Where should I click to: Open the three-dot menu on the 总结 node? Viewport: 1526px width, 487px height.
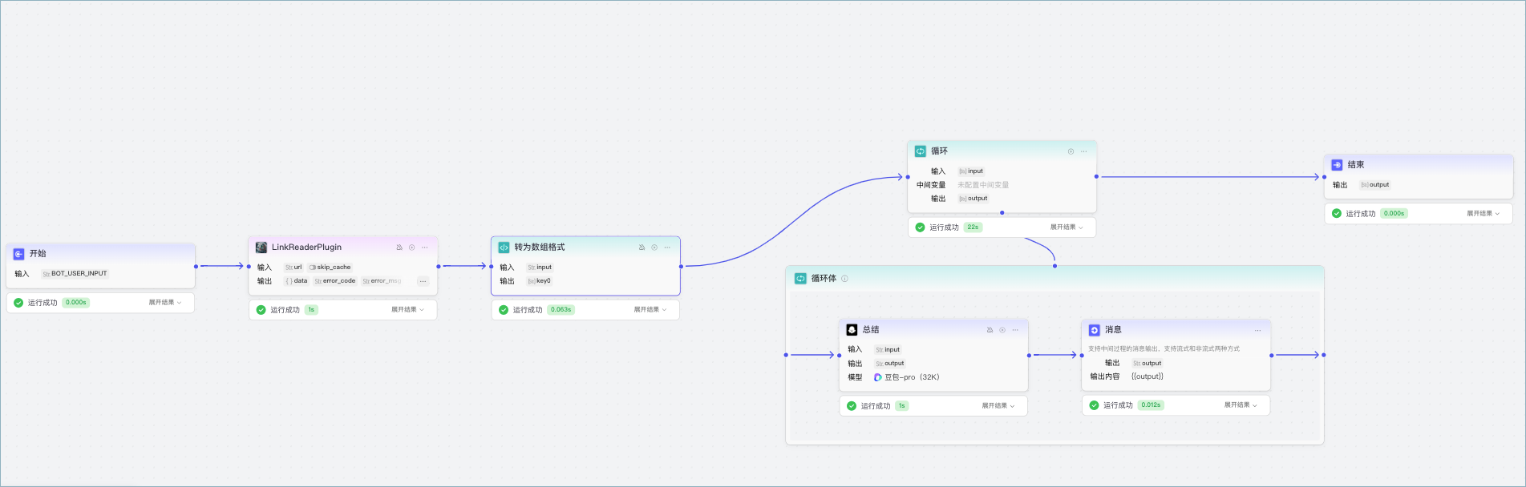coord(1015,330)
